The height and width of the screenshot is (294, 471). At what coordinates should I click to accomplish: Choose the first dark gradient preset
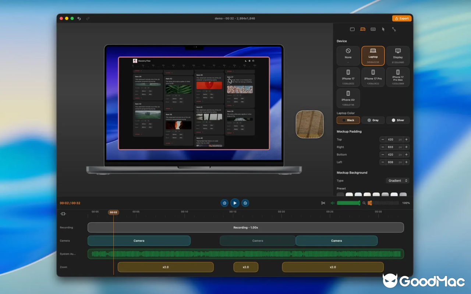tap(340, 194)
